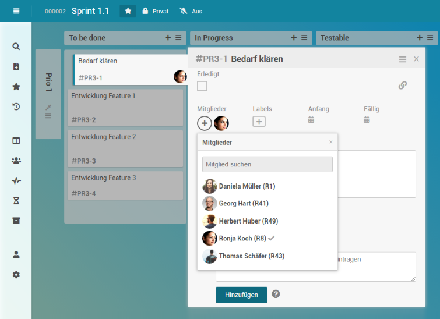Click the Hinzufügen button
This screenshot has width=440, height=319.
[x=241, y=295]
